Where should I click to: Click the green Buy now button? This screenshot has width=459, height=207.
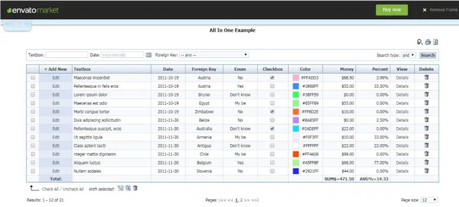[x=392, y=10]
